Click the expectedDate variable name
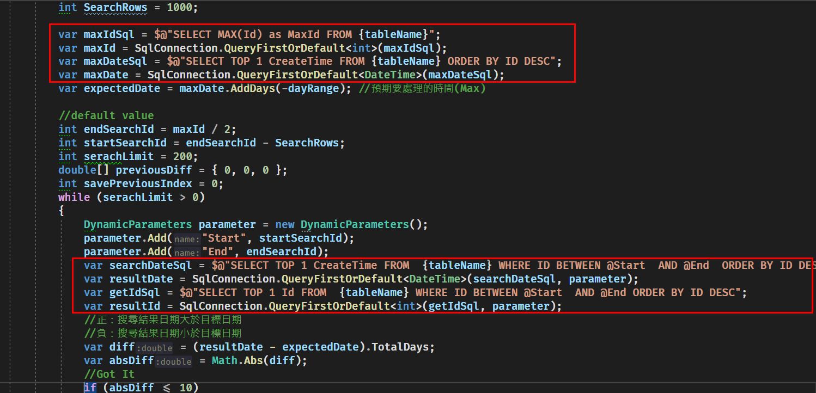Image resolution: width=816 pixels, height=393 pixels. click(121, 88)
